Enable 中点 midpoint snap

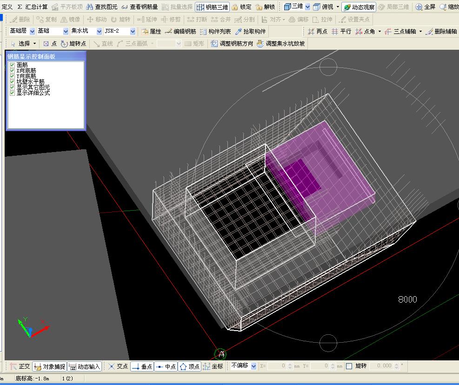pyautogui.click(x=166, y=366)
